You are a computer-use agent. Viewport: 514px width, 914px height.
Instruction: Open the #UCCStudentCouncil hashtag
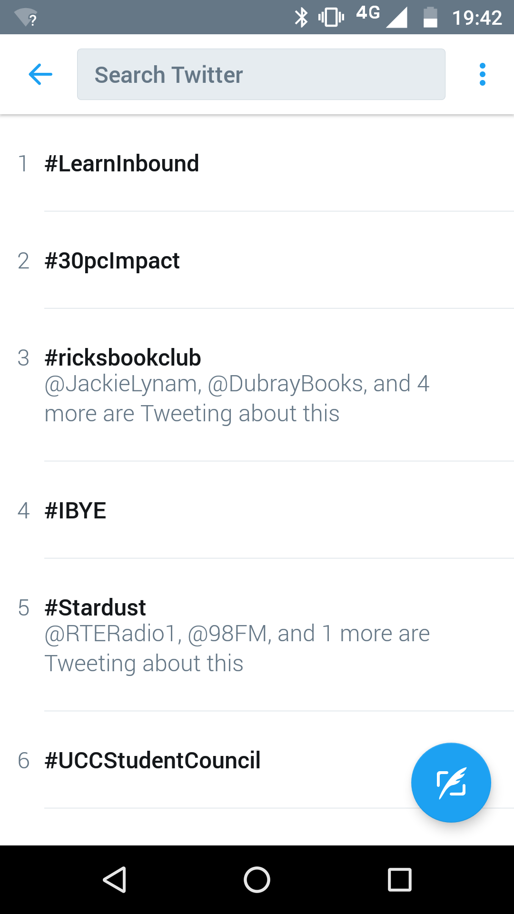[257, 760]
